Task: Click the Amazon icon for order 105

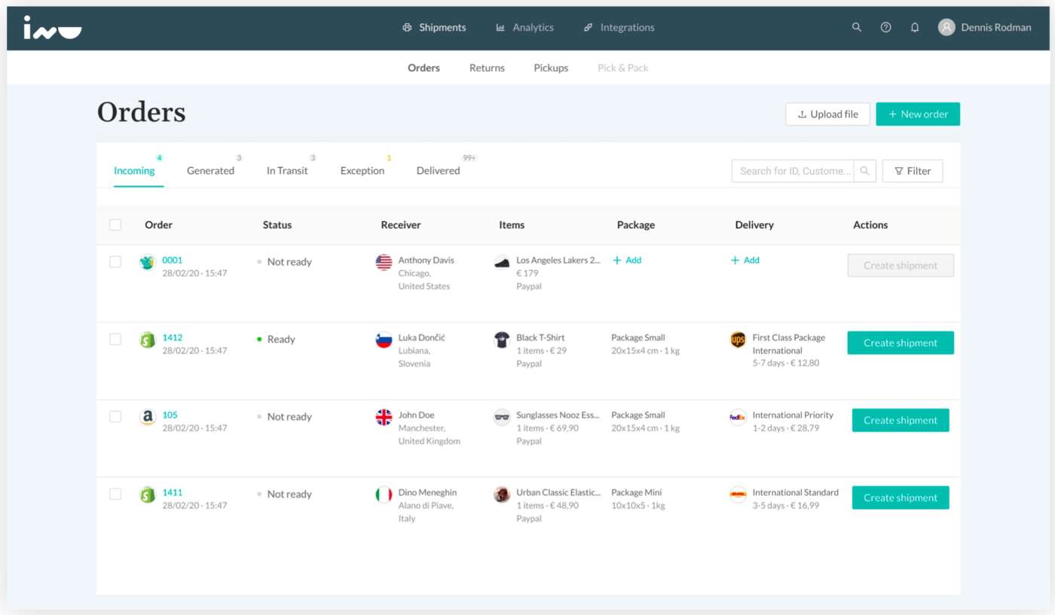Action: click(148, 417)
